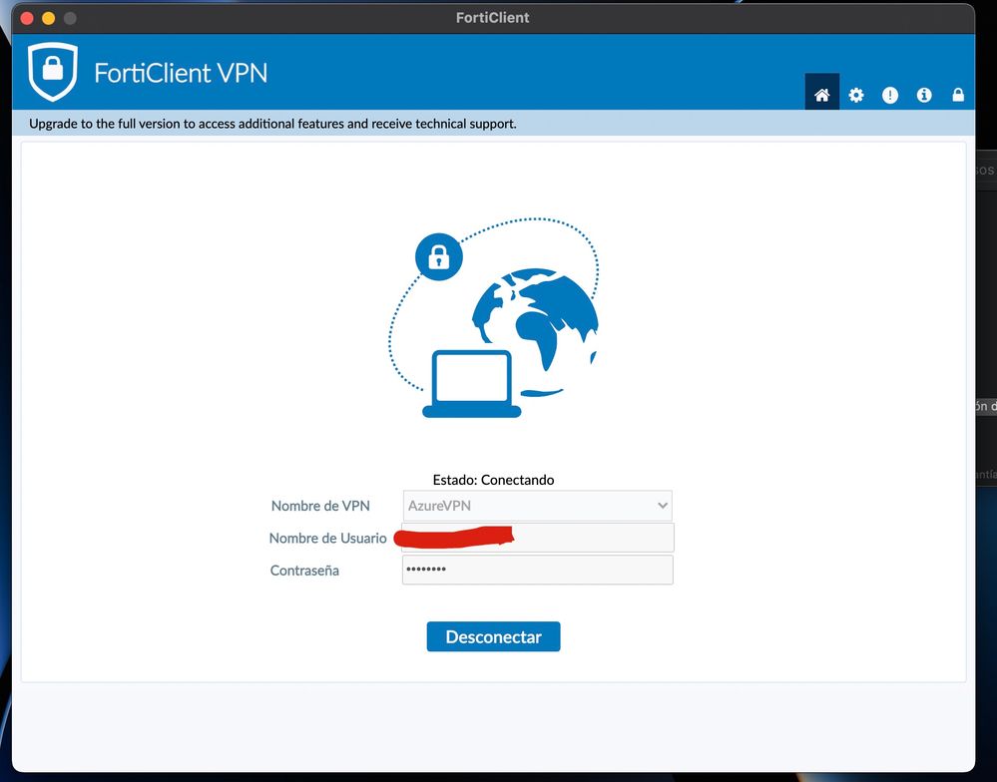Click the VPN globe and laptop illustration

click(x=493, y=317)
